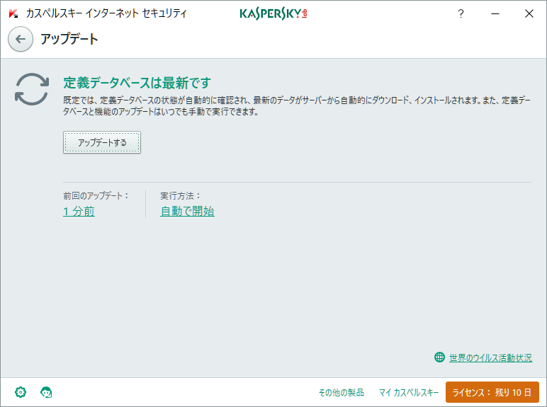Open the 自動で開始 run mode link

(187, 211)
